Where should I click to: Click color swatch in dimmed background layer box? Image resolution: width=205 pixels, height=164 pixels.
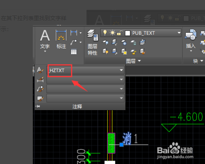coord(186,18)
